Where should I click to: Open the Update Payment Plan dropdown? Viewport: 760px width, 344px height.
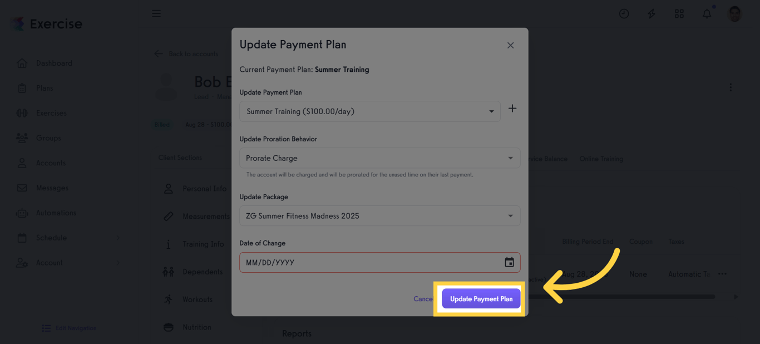click(369, 111)
